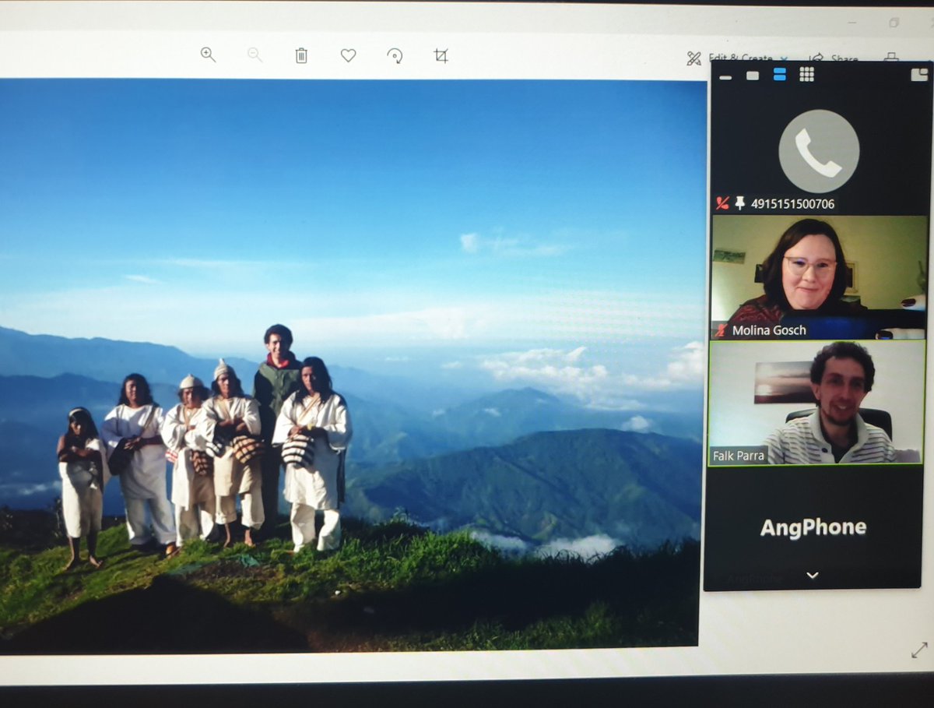Click the Molina Gosch name label
Viewport: 934px width, 708px height.
point(769,330)
